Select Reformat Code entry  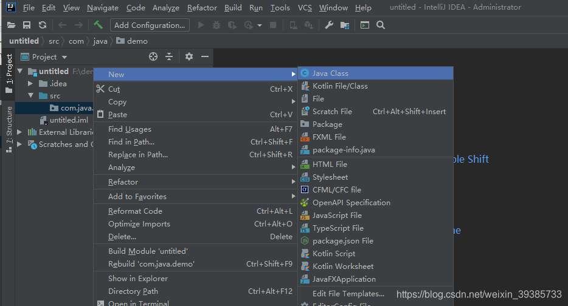click(x=195, y=211)
